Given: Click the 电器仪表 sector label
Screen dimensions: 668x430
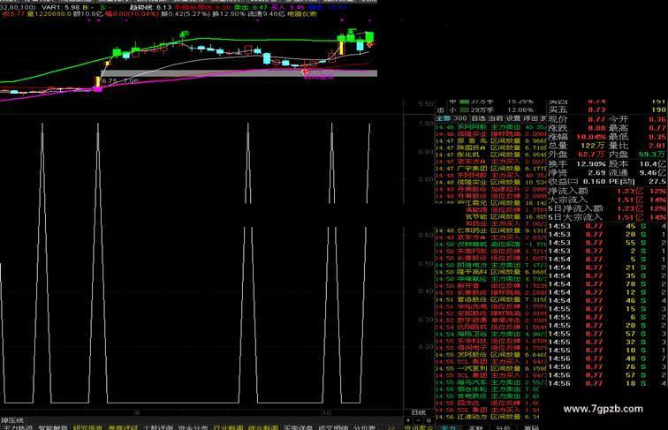Looking at the screenshot, I should click(x=302, y=14).
